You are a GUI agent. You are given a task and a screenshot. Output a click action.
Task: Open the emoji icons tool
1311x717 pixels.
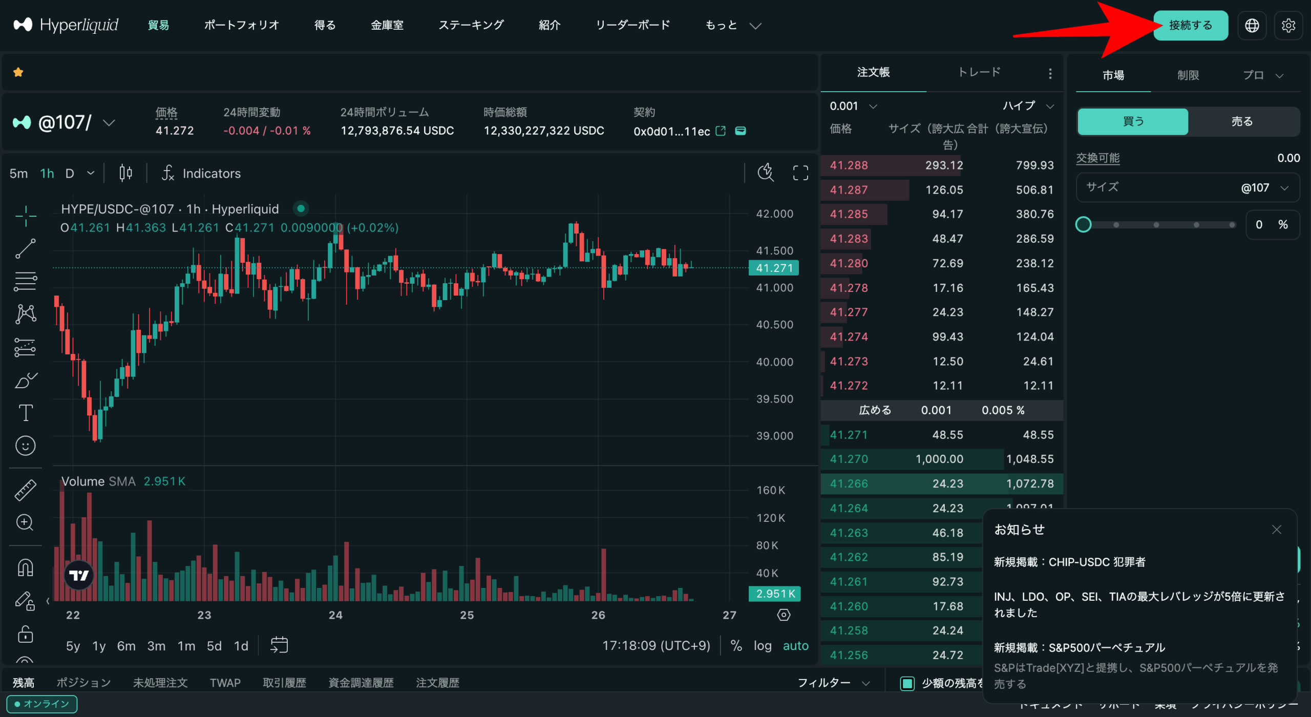(25, 446)
